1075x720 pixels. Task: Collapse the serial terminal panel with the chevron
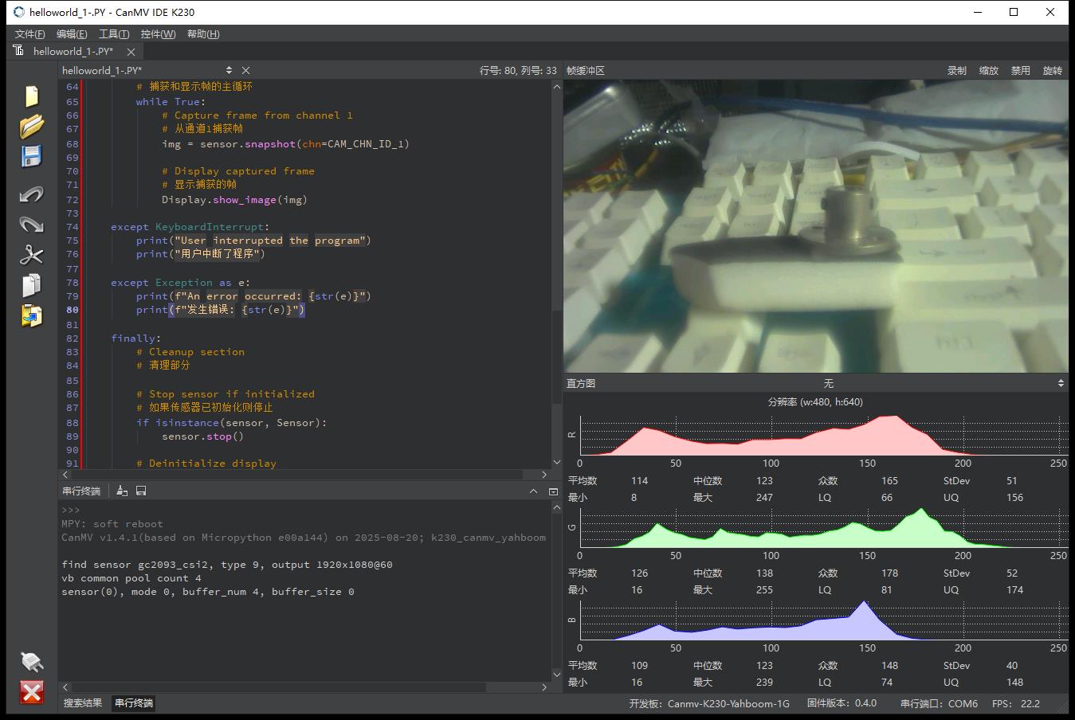(533, 491)
